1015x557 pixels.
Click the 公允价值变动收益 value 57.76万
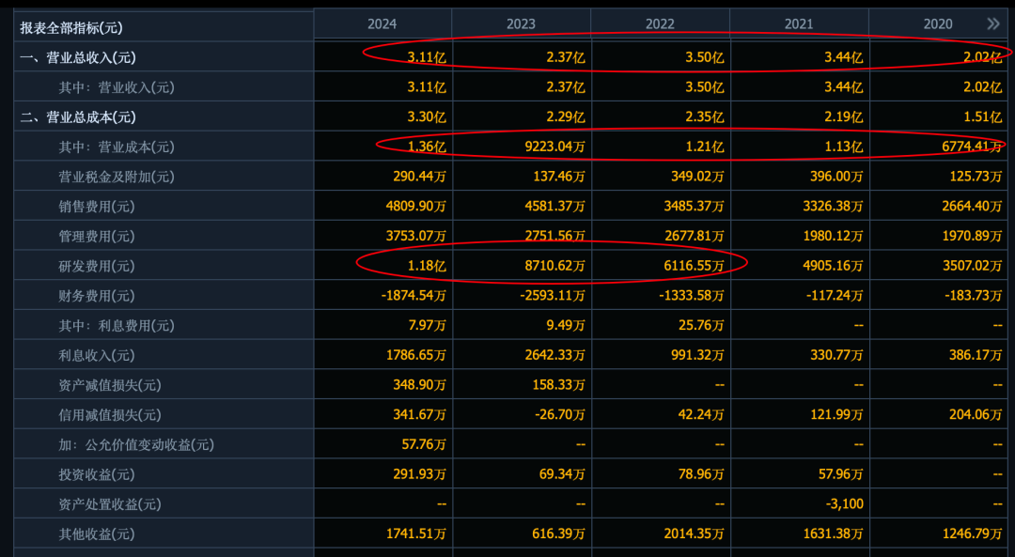click(424, 444)
